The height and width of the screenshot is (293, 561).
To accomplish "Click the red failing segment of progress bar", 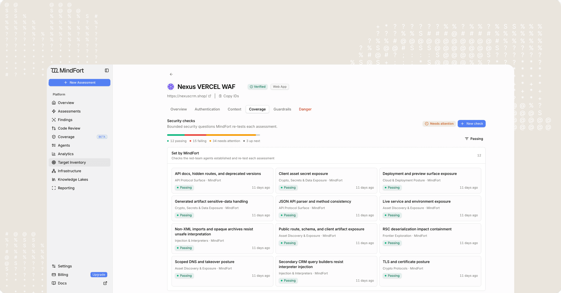I will click(x=195, y=135).
